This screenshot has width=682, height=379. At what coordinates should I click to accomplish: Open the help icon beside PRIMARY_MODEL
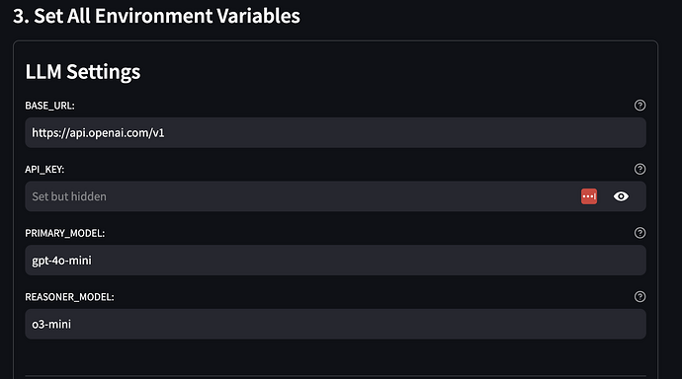coord(639,233)
